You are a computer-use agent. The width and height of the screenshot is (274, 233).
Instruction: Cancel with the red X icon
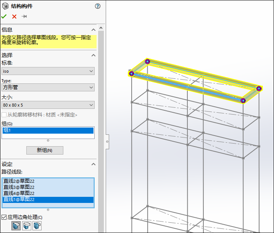15,16
